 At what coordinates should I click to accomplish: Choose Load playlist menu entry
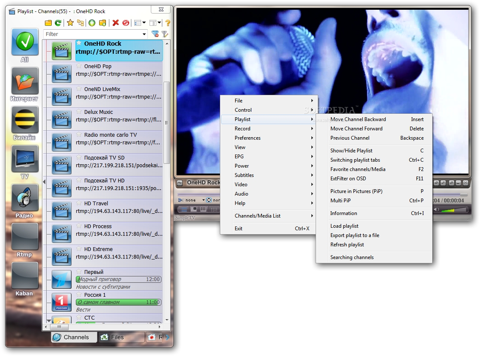pos(374,226)
